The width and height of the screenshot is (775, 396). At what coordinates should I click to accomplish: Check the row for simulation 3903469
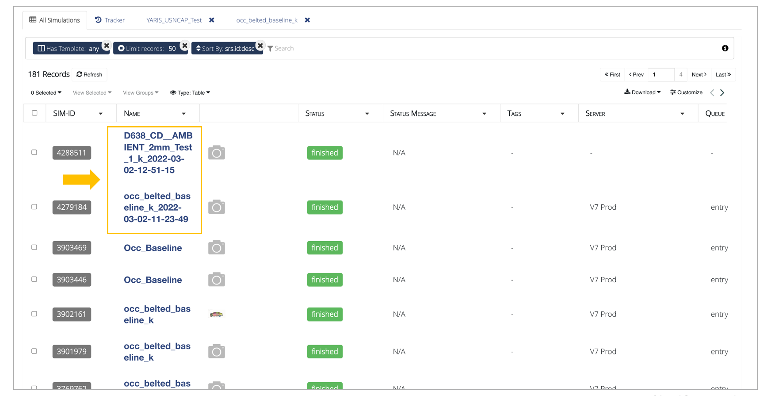pos(34,247)
